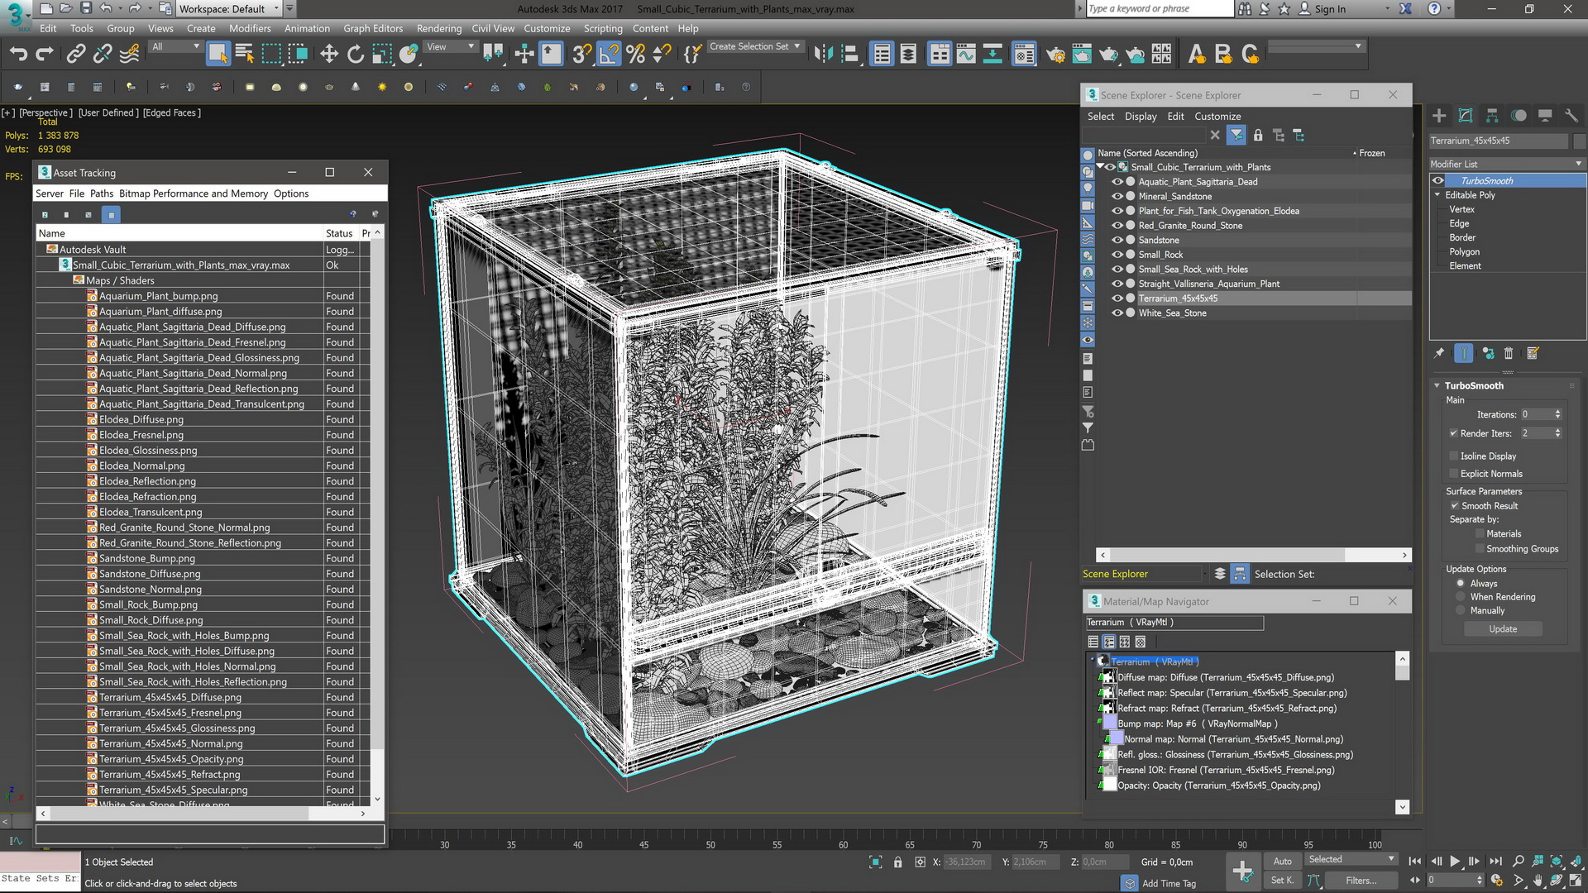The image size is (1588, 893).
Task: Collapse the Editable Poly sub-object tree
Action: [x=1437, y=195]
